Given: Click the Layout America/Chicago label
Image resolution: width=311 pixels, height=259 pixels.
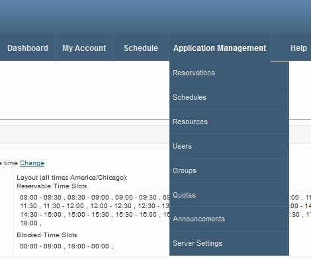Looking at the screenshot, I should click(72, 178).
